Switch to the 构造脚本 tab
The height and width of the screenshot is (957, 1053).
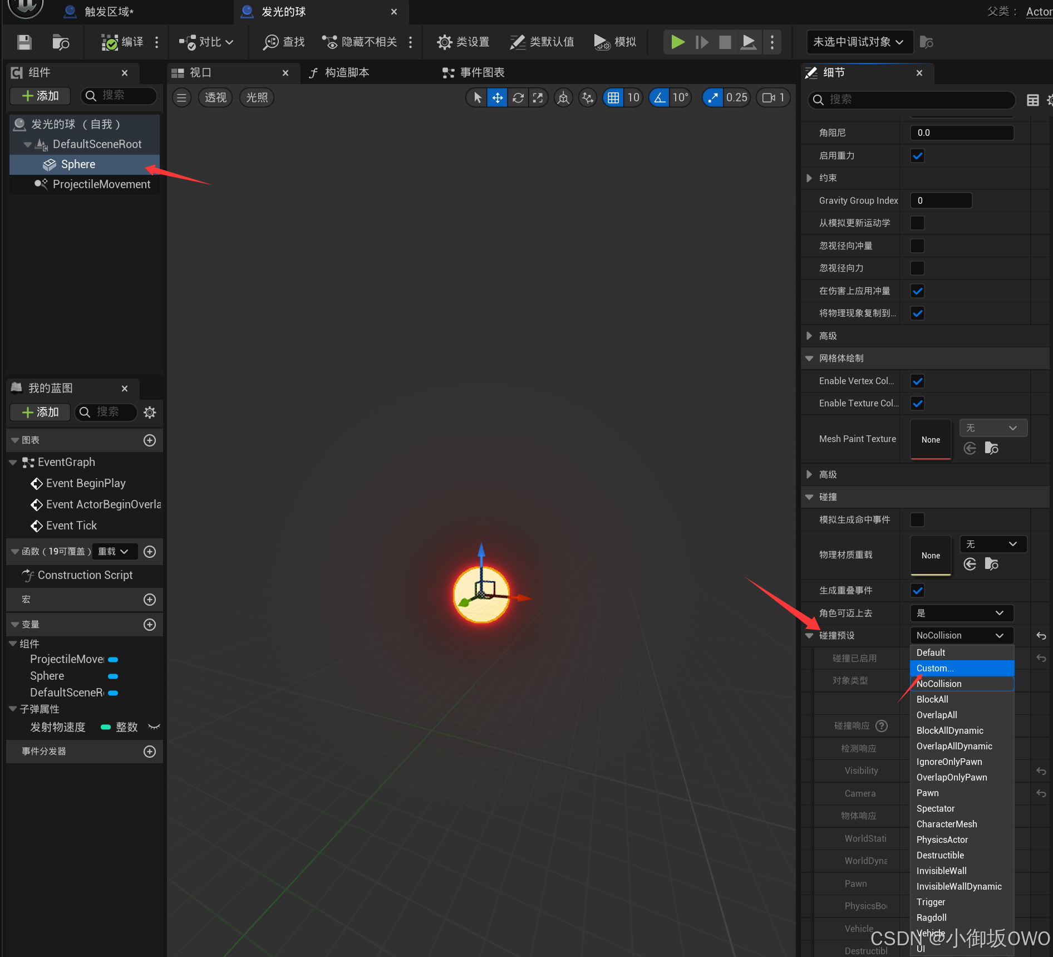[x=339, y=73]
